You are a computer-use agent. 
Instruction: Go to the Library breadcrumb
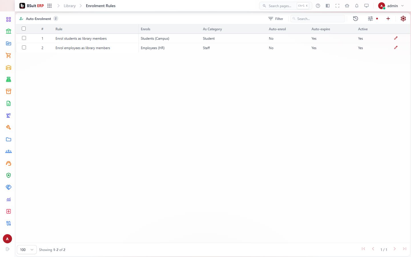[70, 6]
